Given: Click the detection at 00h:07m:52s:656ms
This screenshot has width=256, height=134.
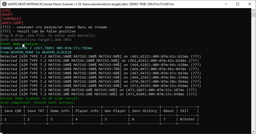Looking at the screenshot, I should coord(101,86).
